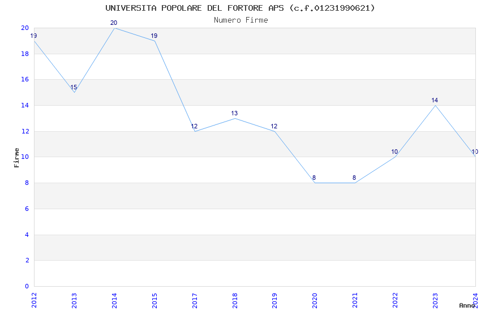481x311 pixels.
Task: Click y-axis tick label 16
Action: click(x=25, y=79)
